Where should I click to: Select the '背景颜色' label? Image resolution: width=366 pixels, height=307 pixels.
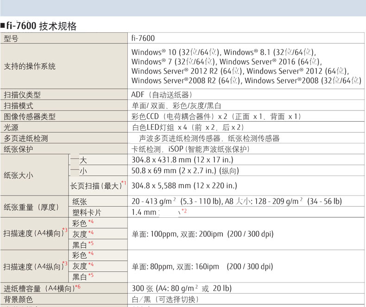coord(19,299)
